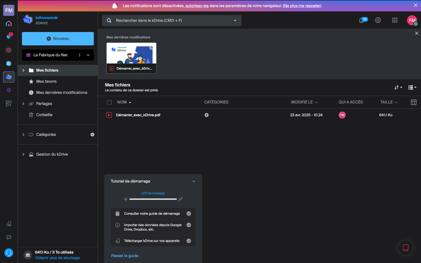421x263 pixels.
Task: Expand the Gestion du kDrive section
Action: coord(23,154)
